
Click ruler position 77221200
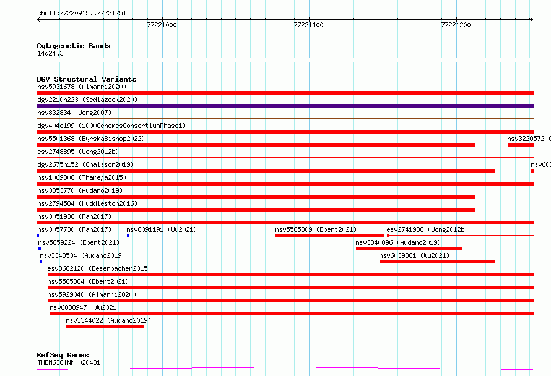456,25
